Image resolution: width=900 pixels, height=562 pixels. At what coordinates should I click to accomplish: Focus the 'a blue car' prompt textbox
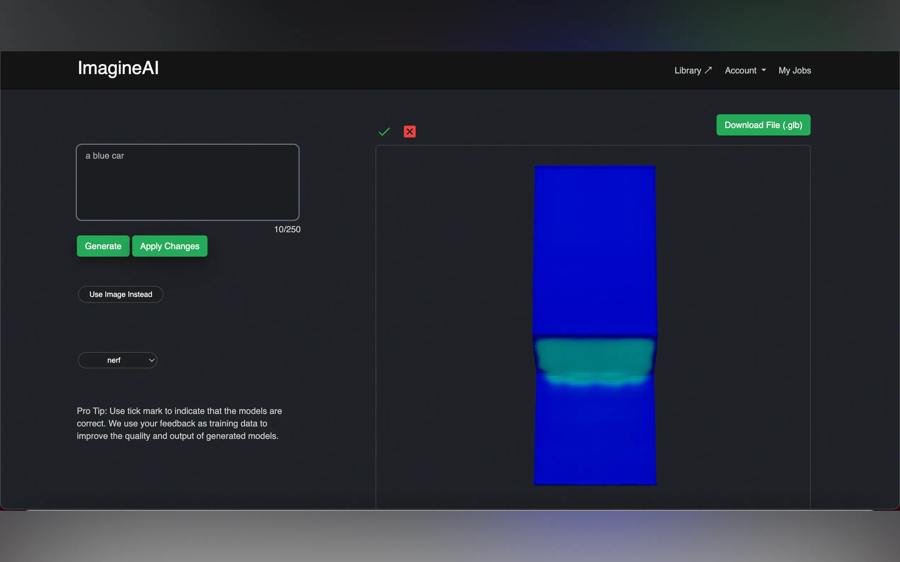click(x=187, y=182)
